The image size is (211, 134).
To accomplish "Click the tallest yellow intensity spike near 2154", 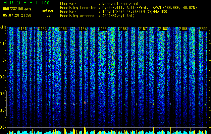I will pyautogui.click(x=85, y=130).
